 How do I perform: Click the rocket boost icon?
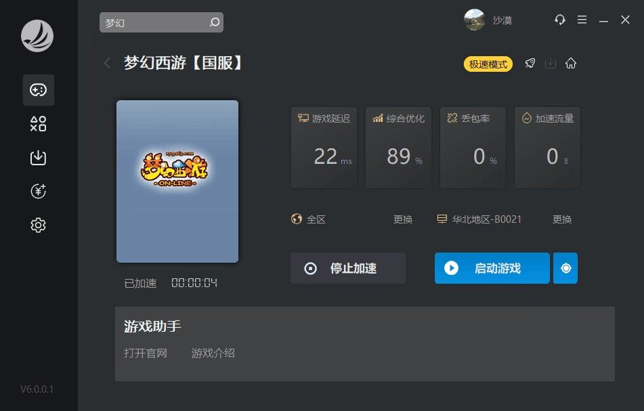tap(530, 64)
